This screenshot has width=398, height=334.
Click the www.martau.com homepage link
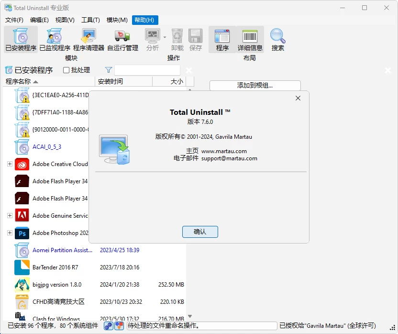point(224,151)
